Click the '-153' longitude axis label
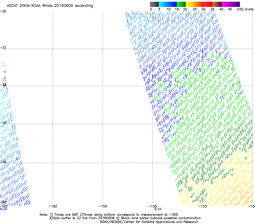This screenshot has height=224, width=255. (203, 206)
